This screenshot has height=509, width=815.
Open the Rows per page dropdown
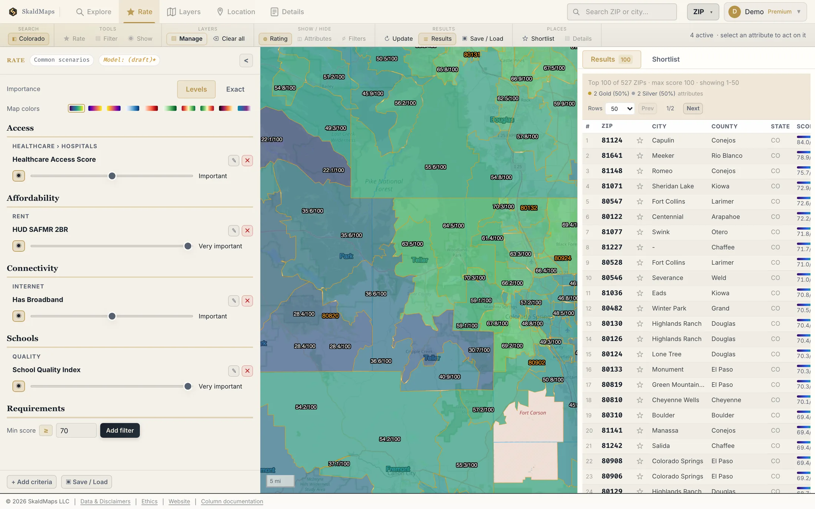pos(620,108)
